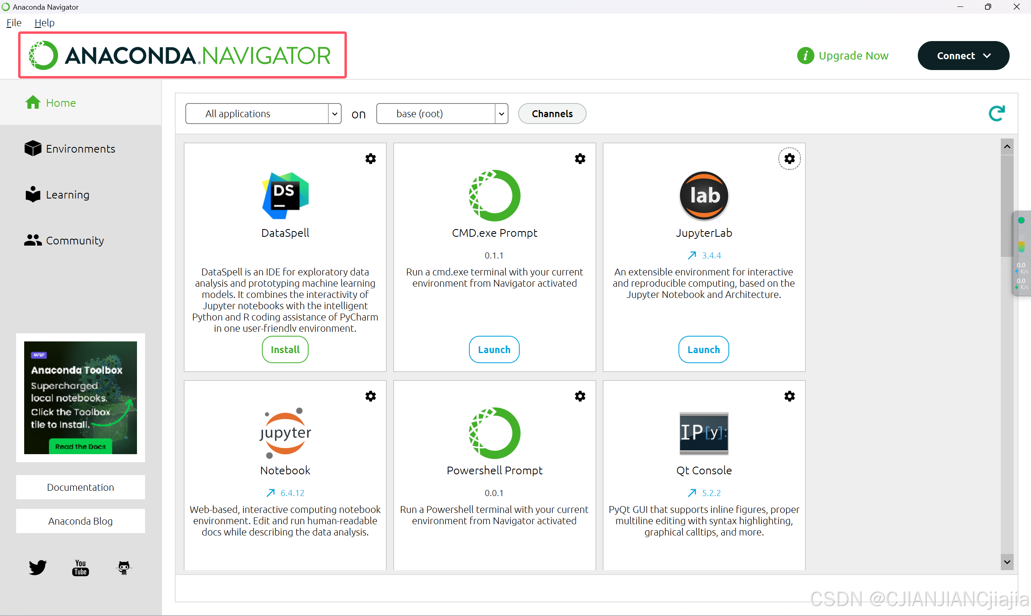Open the File menu
The image size is (1031, 616).
pyautogui.click(x=14, y=23)
